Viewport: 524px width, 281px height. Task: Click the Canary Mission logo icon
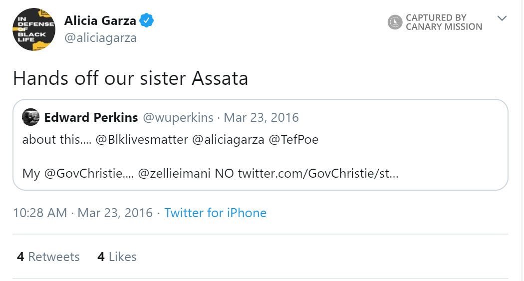pyautogui.click(x=395, y=22)
